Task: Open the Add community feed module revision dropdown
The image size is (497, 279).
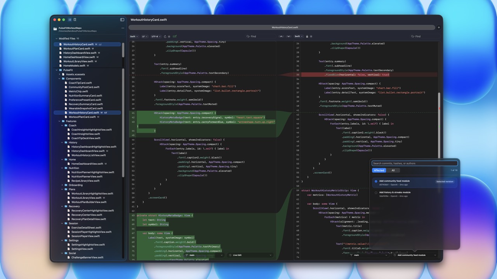Action: [415, 255]
